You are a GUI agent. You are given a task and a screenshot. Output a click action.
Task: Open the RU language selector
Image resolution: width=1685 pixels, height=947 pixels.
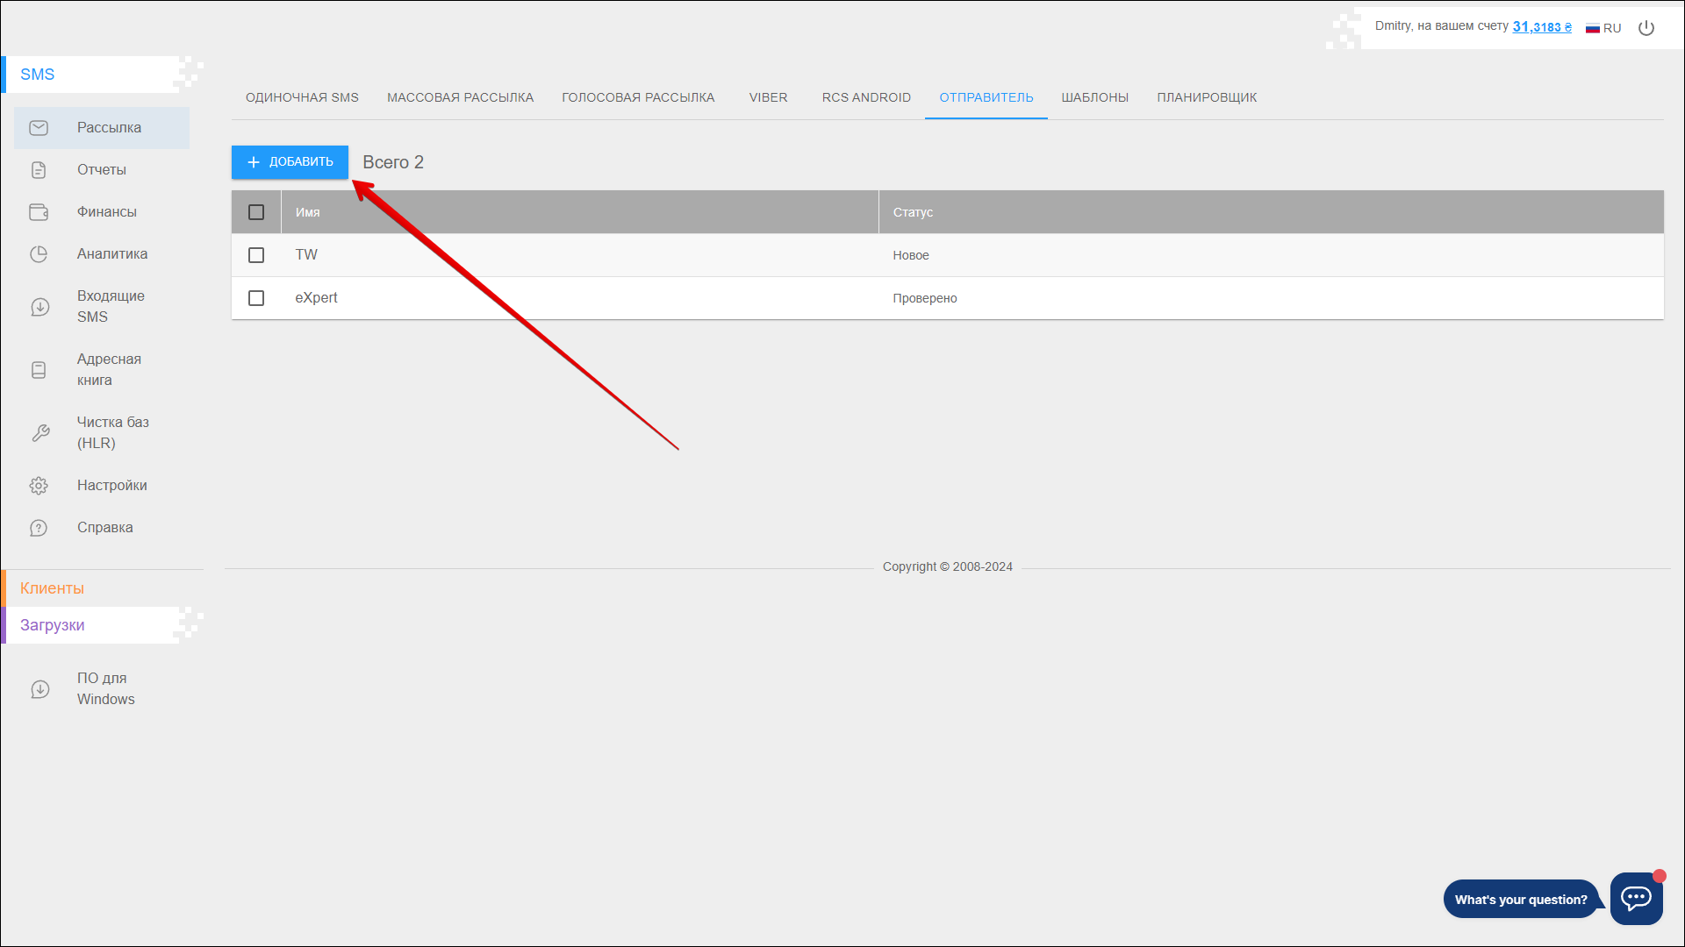1603,28
